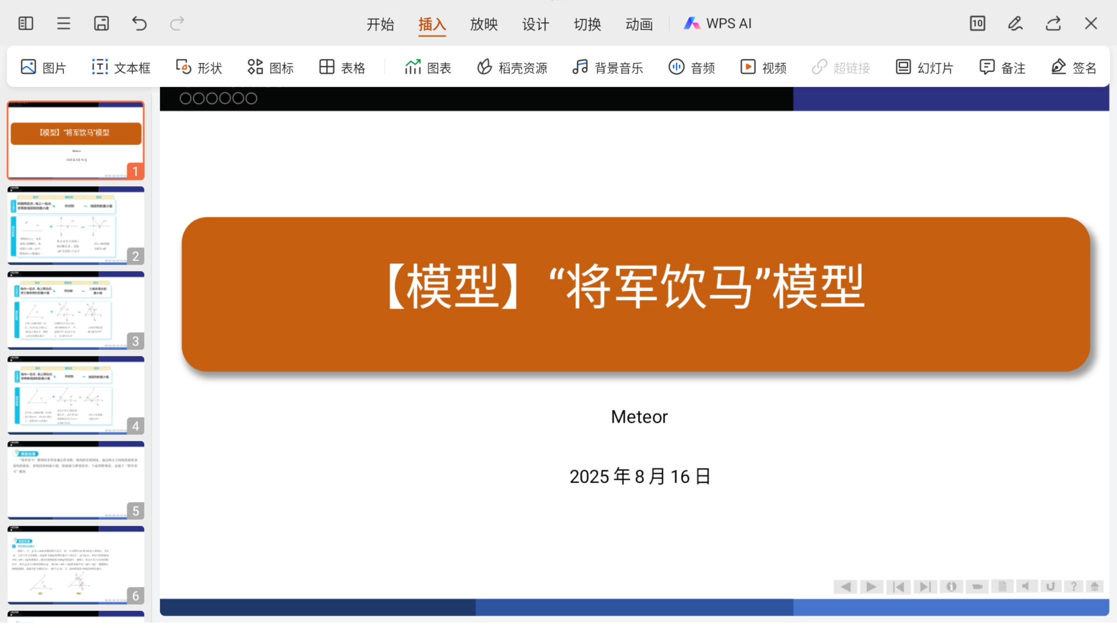1117x628 pixels.
Task: Open the page count icon showing 10
Action: [977, 23]
